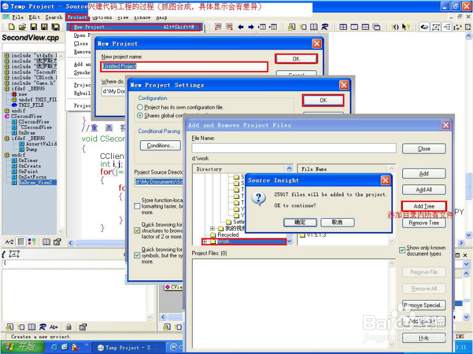
Task: Choose Close in the Project menu
Action: point(81,43)
